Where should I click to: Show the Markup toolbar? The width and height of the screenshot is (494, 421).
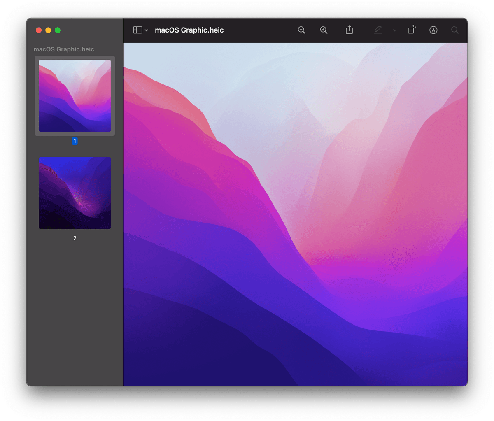433,30
